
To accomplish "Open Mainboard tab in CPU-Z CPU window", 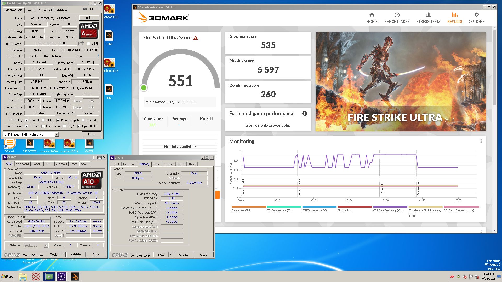I will tap(22, 164).
